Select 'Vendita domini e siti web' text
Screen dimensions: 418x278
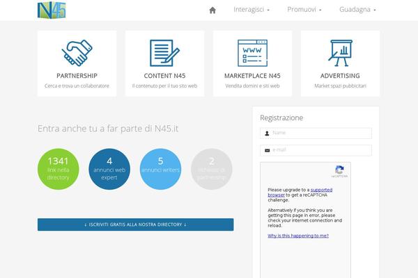252,86
